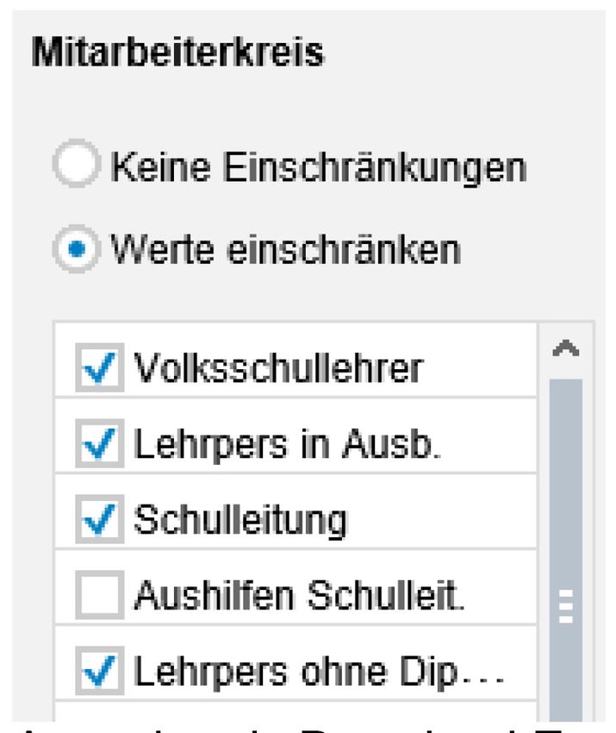Select the Aushilfen Schulleit. row text
Viewport: 616px width, 733px height.
[299, 596]
